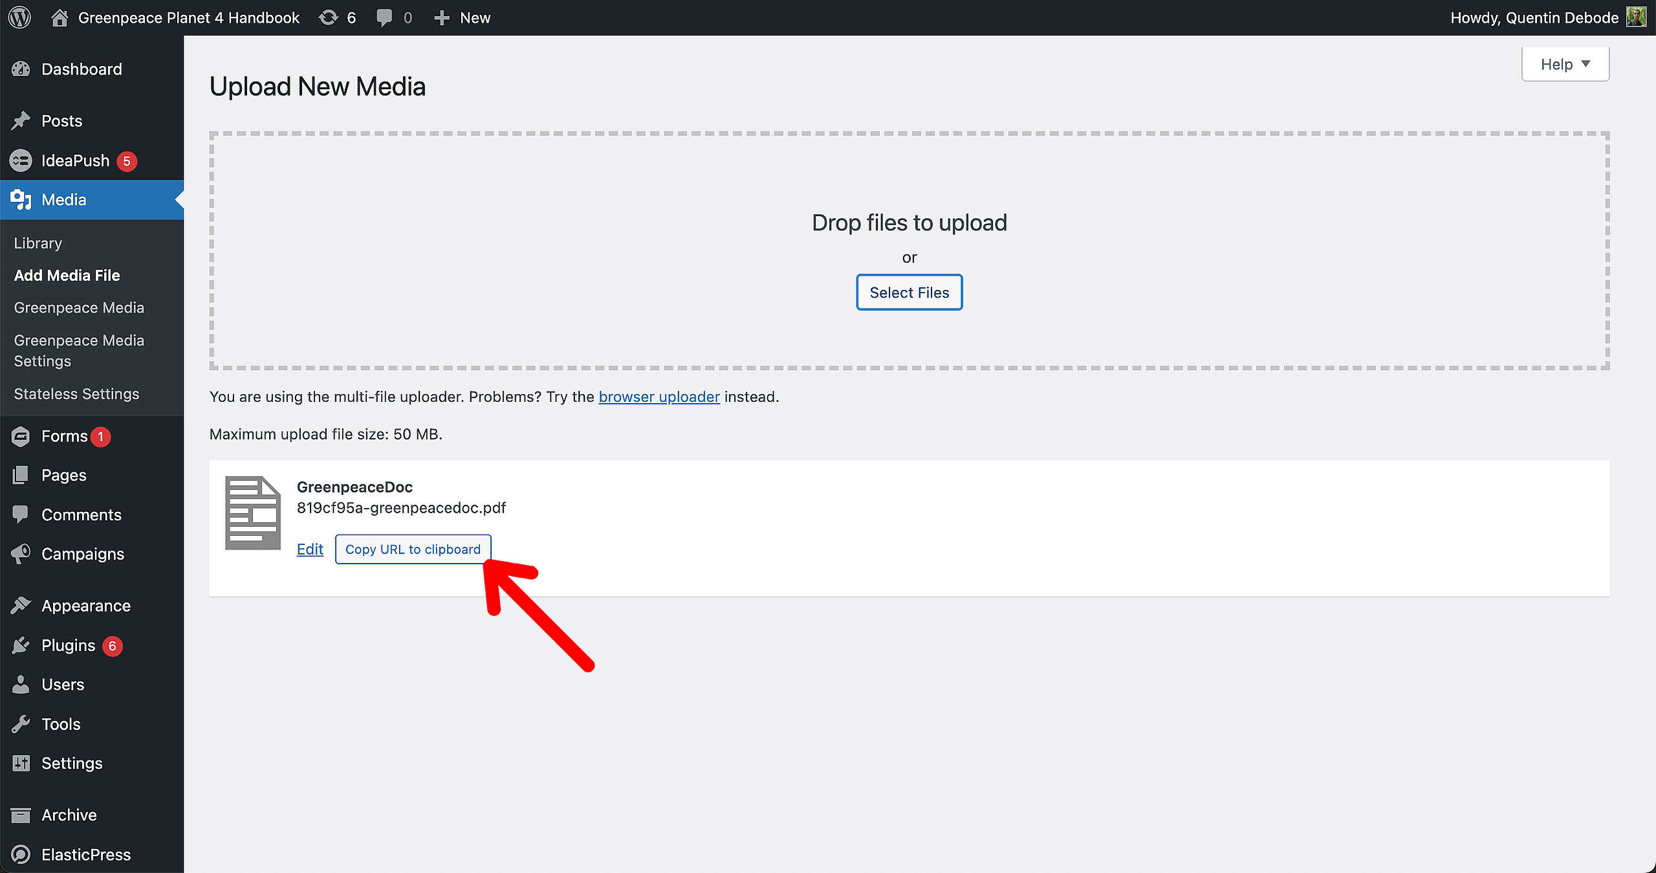The height and width of the screenshot is (873, 1656).
Task: Click the Users person icon
Action: pos(21,685)
